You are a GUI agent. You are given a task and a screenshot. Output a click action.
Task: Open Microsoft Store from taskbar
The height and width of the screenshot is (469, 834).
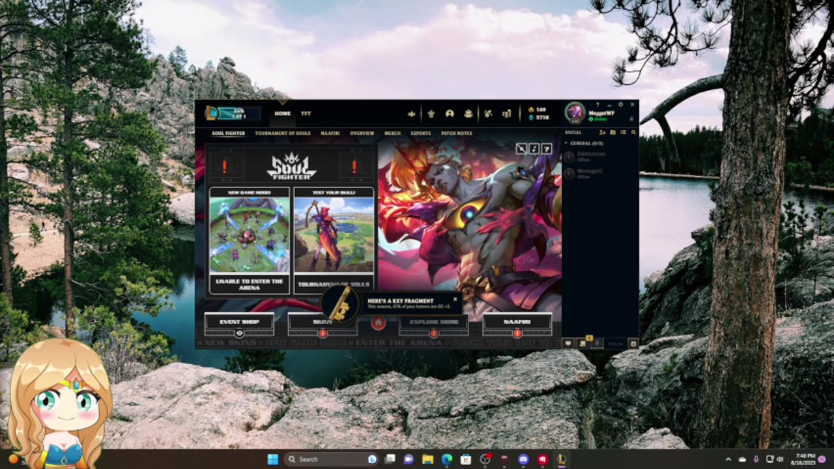(466, 459)
